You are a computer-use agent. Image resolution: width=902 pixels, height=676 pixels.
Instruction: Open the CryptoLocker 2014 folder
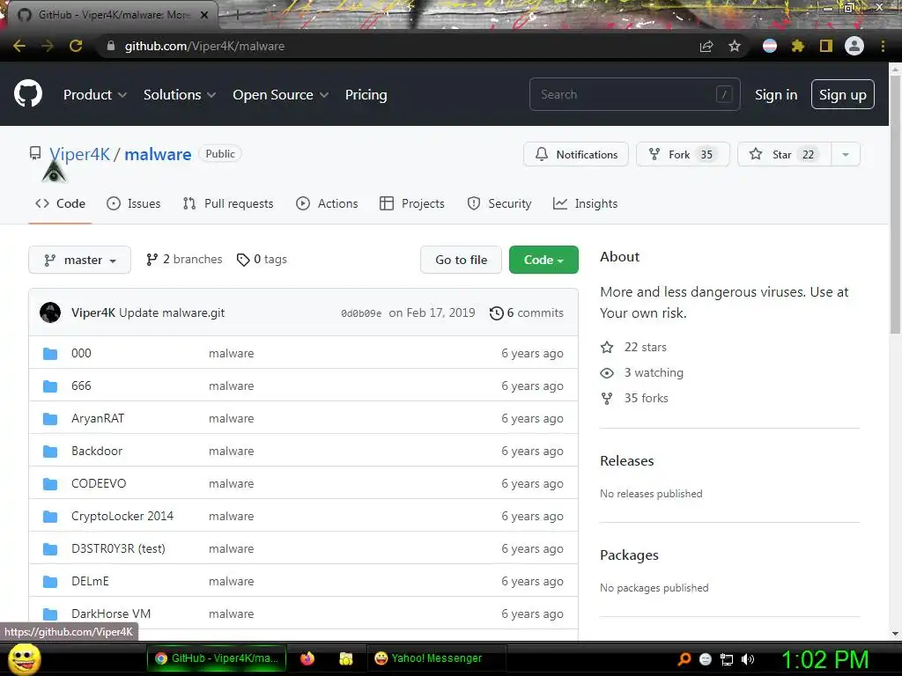pos(122,516)
